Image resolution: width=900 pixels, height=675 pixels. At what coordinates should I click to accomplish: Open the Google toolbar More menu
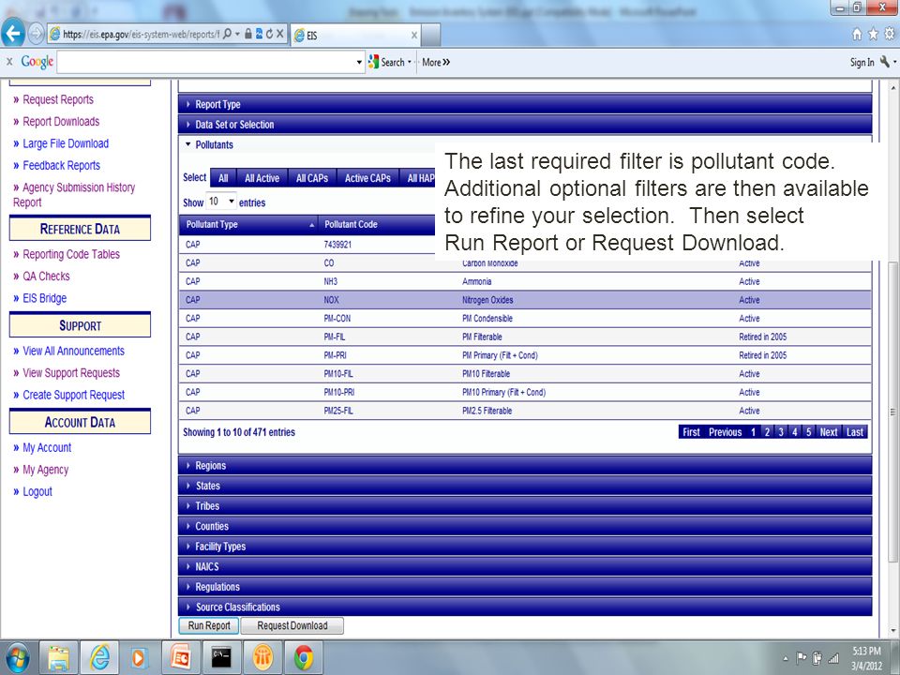[x=436, y=62]
